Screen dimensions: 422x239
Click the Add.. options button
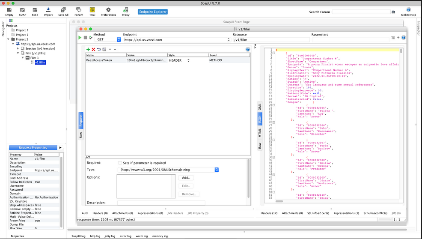point(186,177)
